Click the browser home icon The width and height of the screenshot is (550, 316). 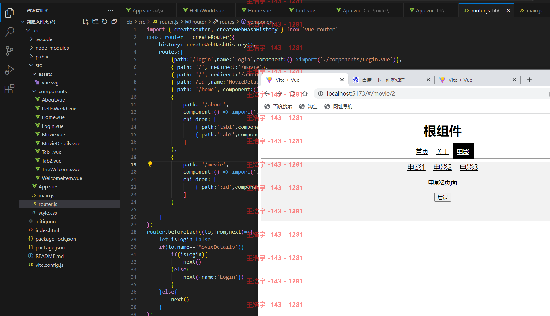(x=305, y=93)
